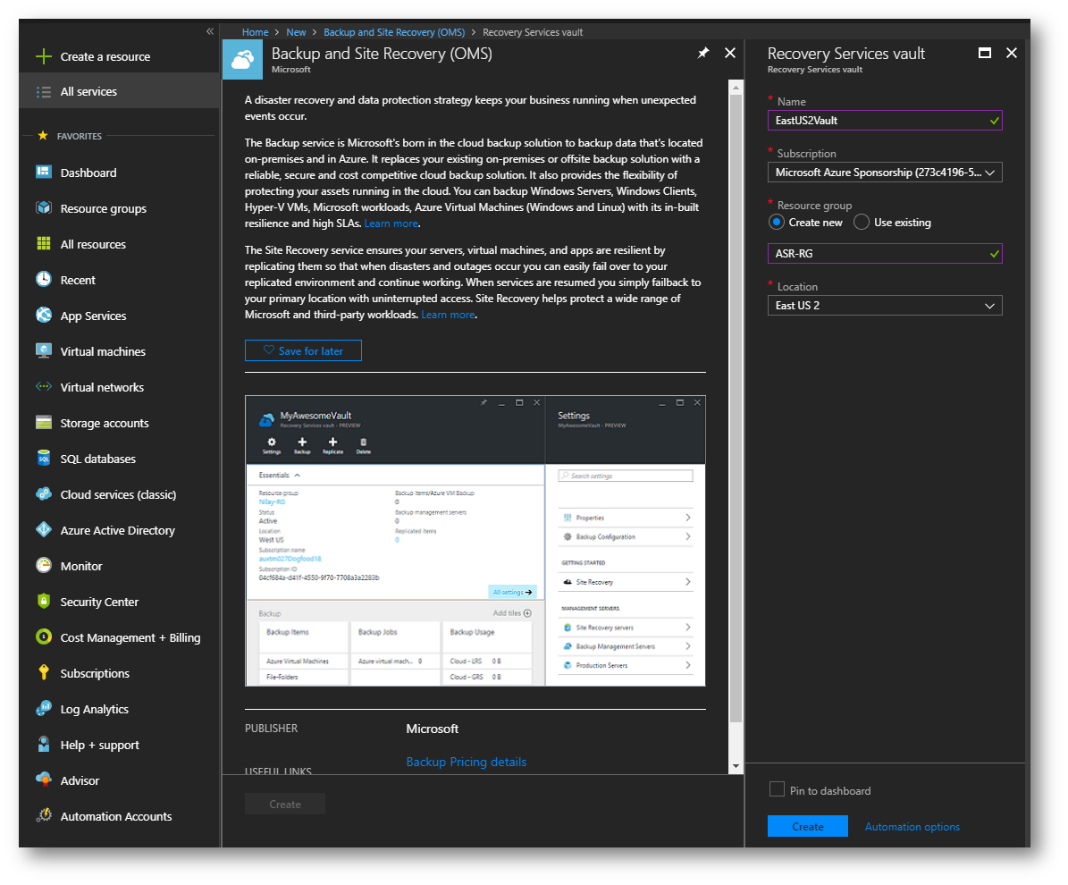Viewport: 1068px width, 885px height.
Task: Open Virtual machines monitor icon
Action: click(x=44, y=350)
